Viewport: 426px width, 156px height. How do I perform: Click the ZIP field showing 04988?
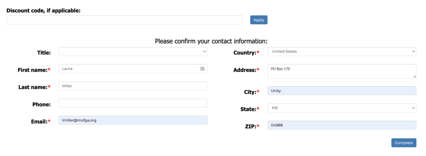click(342, 125)
